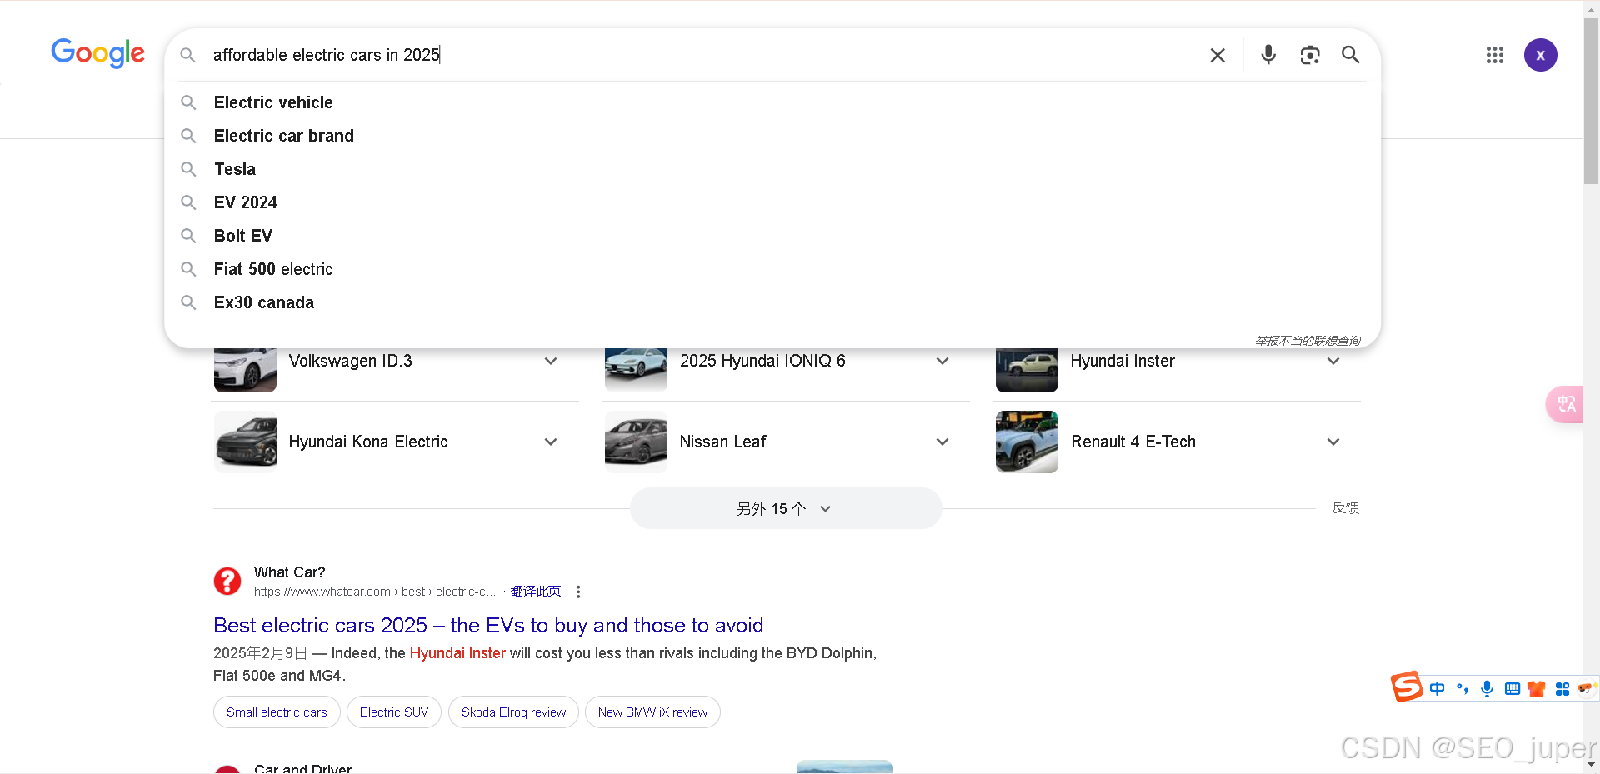This screenshot has height=774, width=1600.
Task: Expand the Volkswagen ID.3 card
Action: click(x=551, y=361)
